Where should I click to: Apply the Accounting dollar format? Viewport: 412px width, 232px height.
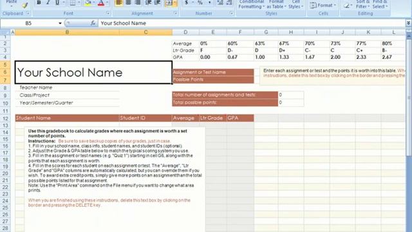point(187,3)
